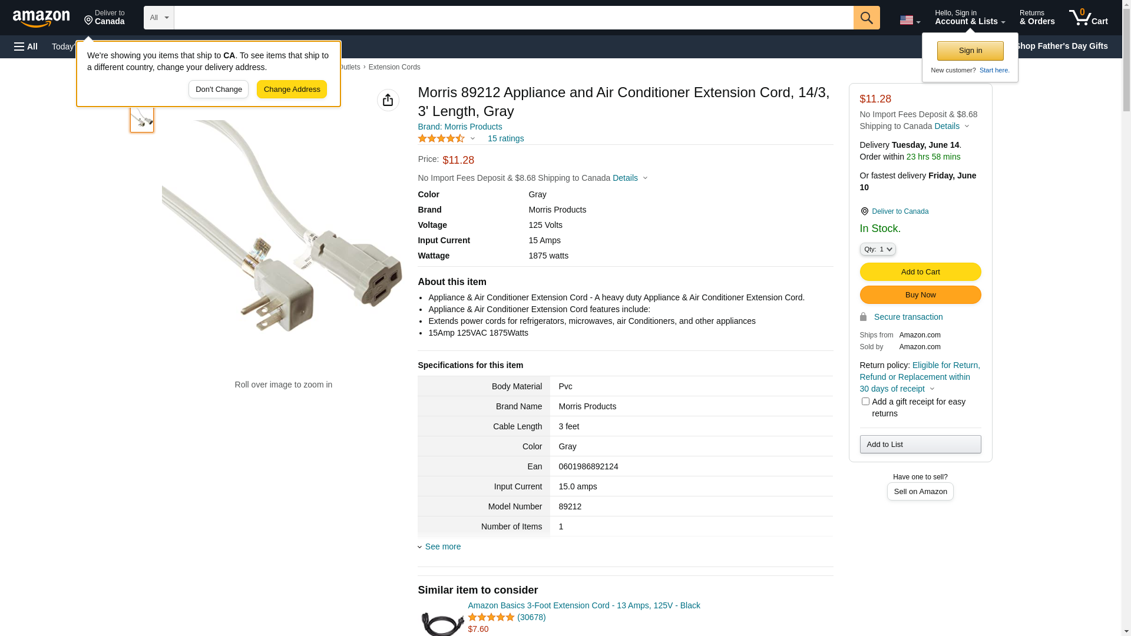This screenshot has width=1131, height=636.
Task: Click Deliver to Canada location pin in header
Action: pos(104,18)
